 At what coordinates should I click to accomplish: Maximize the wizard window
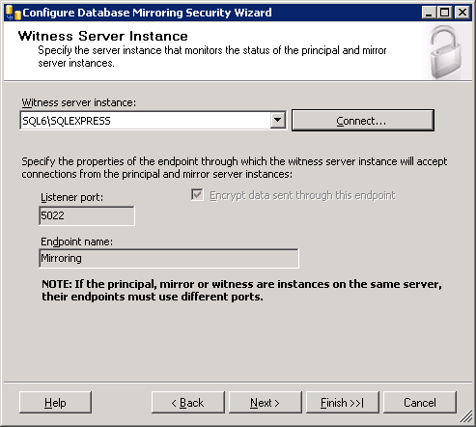tap(445, 13)
